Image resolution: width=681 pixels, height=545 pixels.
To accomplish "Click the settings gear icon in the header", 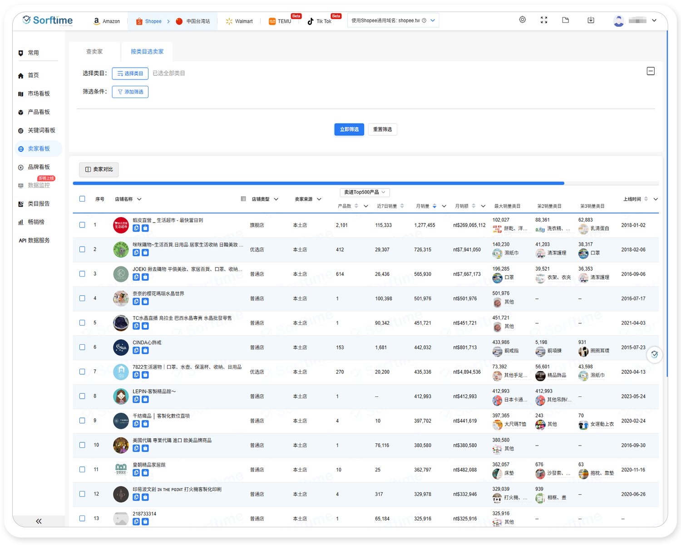I will 523,20.
